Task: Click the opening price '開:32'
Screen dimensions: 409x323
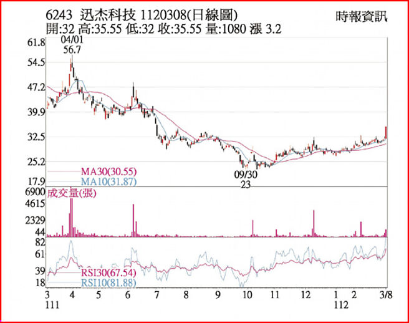Action: 60,29
